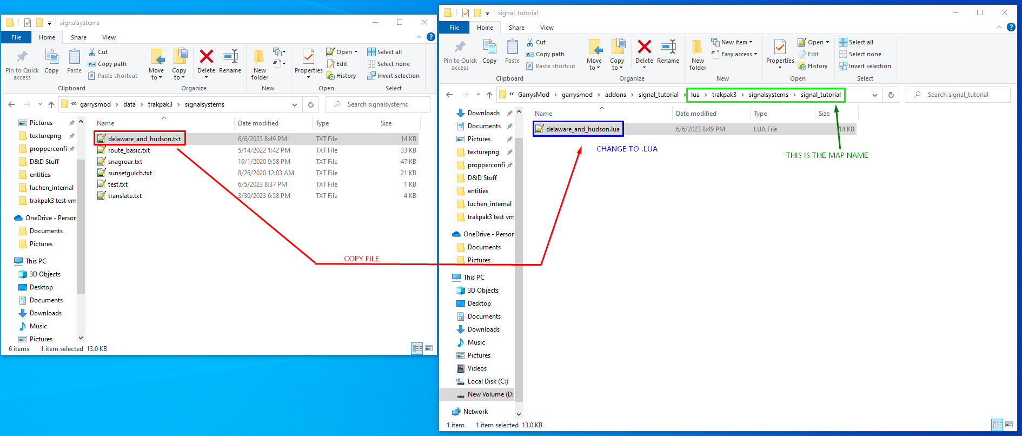This screenshot has height=436, width=1022.
Task: Click garrysmod breadcrumb in signalsystems address bar
Action: (x=95, y=104)
